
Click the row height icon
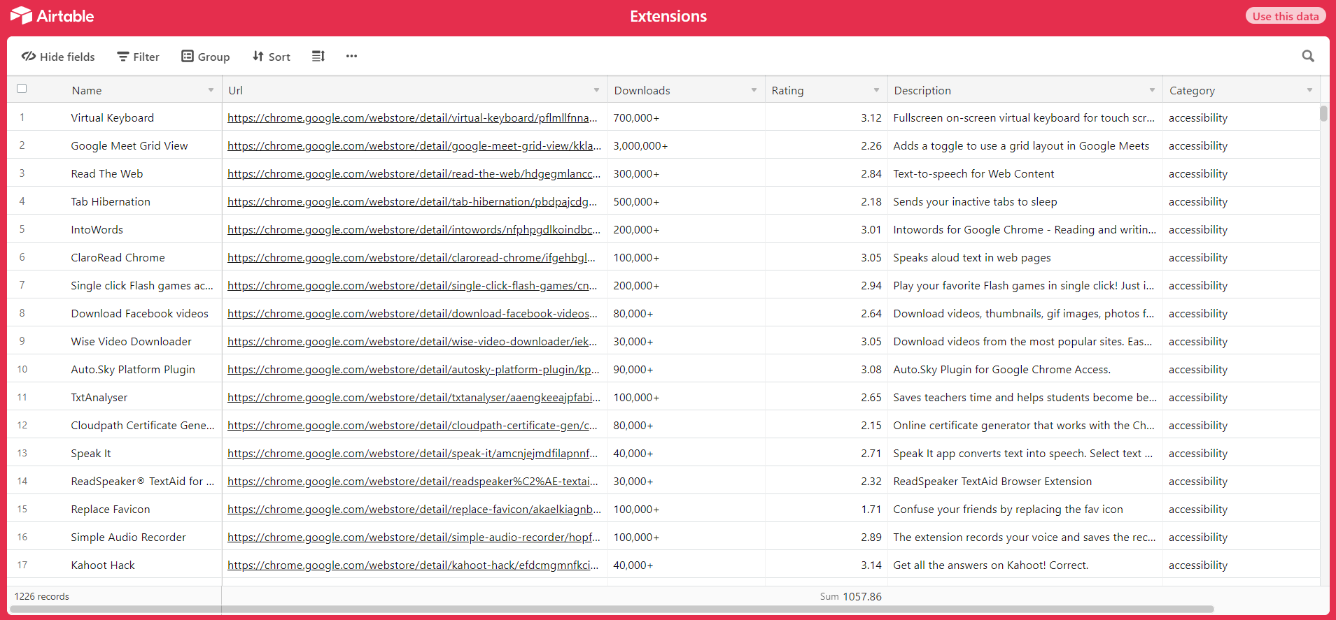point(318,56)
